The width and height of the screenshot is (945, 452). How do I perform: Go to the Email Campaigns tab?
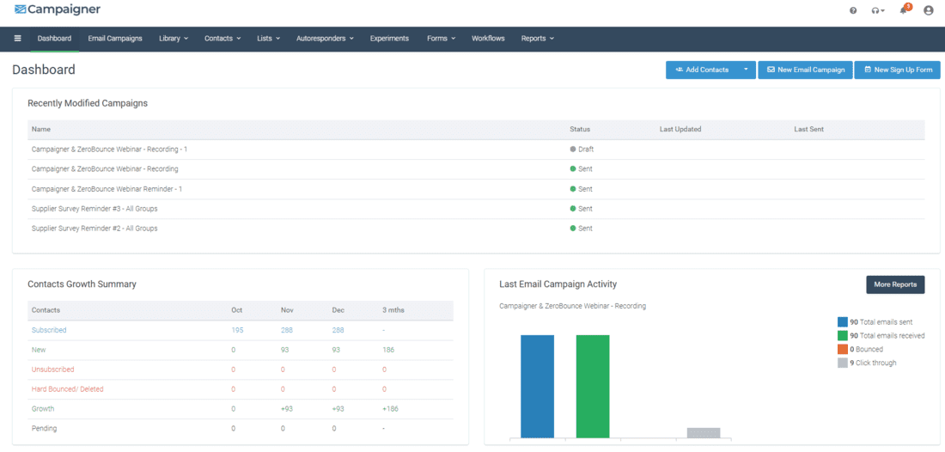point(115,39)
